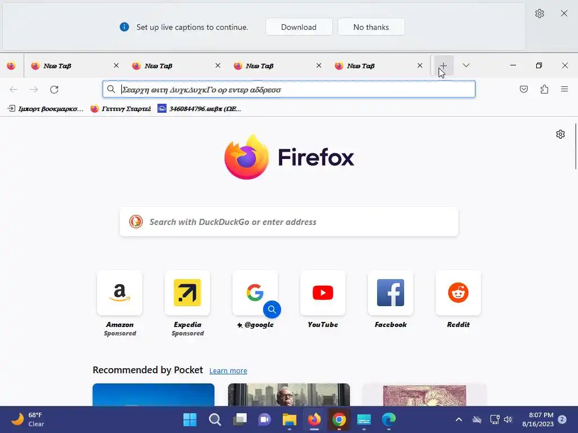Click the Firefox taskbar icon
The image size is (578, 433).
pyautogui.click(x=314, y=419)
